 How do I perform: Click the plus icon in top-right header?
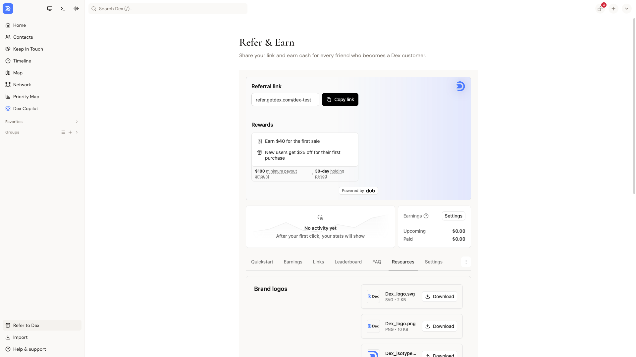point(613,9)
